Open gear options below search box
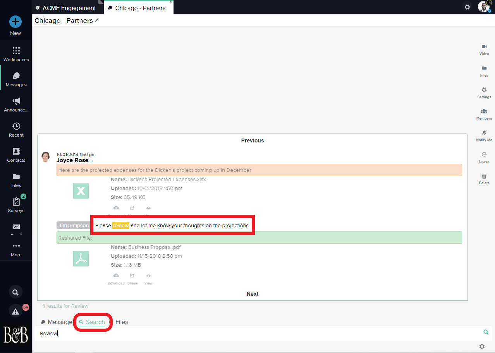Viewport: 495px width, 353px height. (x=482, y=346)
